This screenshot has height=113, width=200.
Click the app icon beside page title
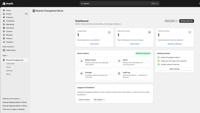tap(34, 11)
